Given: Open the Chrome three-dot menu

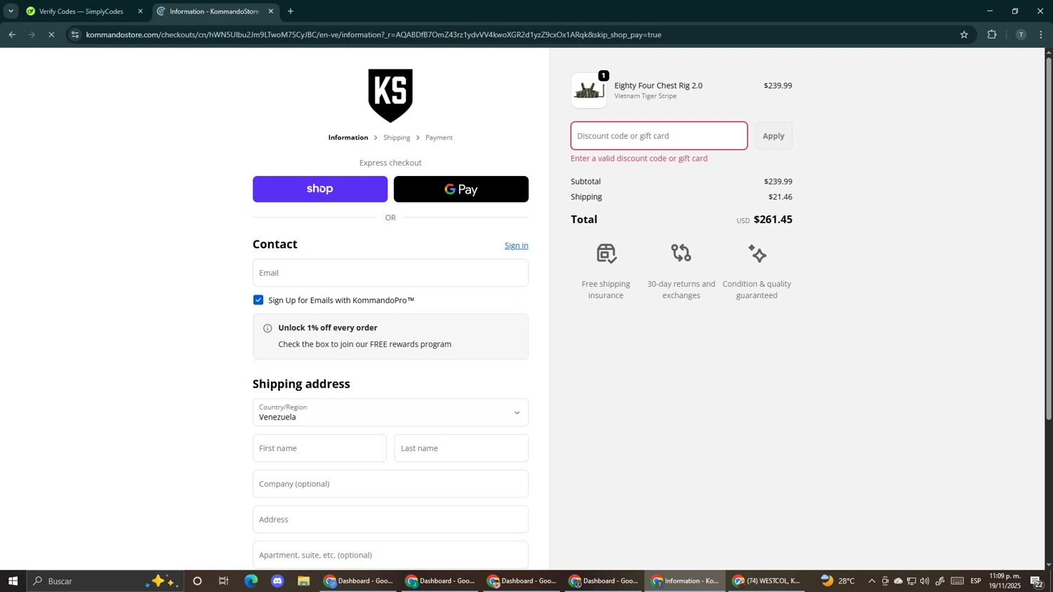Looking at the screenshot, I should (x=1041, y=34).
